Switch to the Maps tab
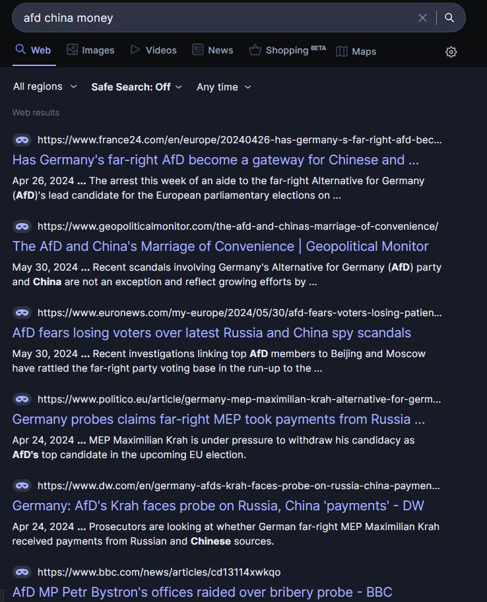487x602 pixels. 356,51
